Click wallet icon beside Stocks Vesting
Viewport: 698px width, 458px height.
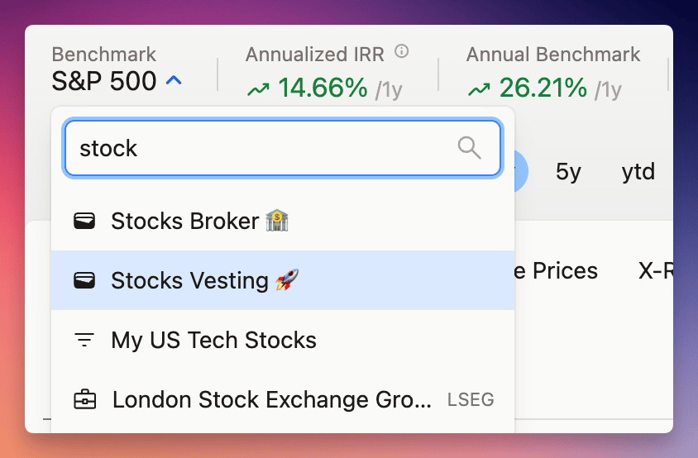[x=84, y=280]
